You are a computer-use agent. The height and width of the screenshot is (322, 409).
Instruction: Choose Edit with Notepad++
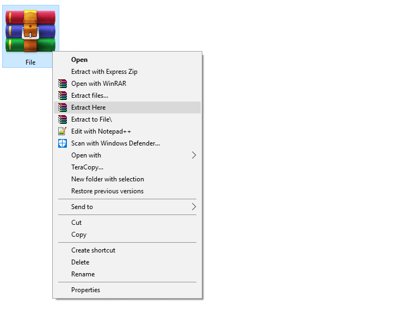coord(127,131)
